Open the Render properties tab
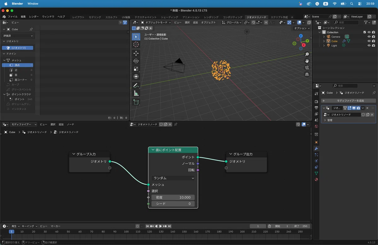This screenshot has height=245, width=378. 316,102
